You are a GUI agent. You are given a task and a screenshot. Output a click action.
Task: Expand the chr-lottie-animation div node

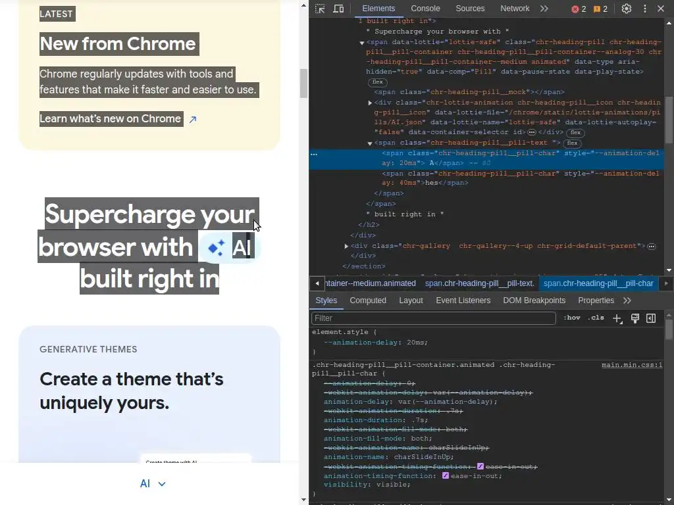click(x=370, y=103)
